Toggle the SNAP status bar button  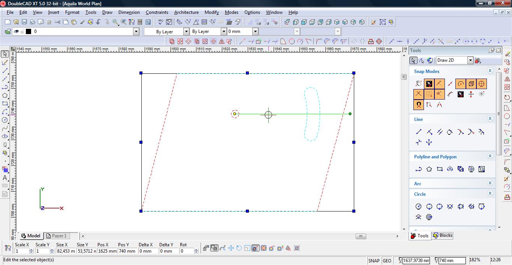[x=374, y=261]
